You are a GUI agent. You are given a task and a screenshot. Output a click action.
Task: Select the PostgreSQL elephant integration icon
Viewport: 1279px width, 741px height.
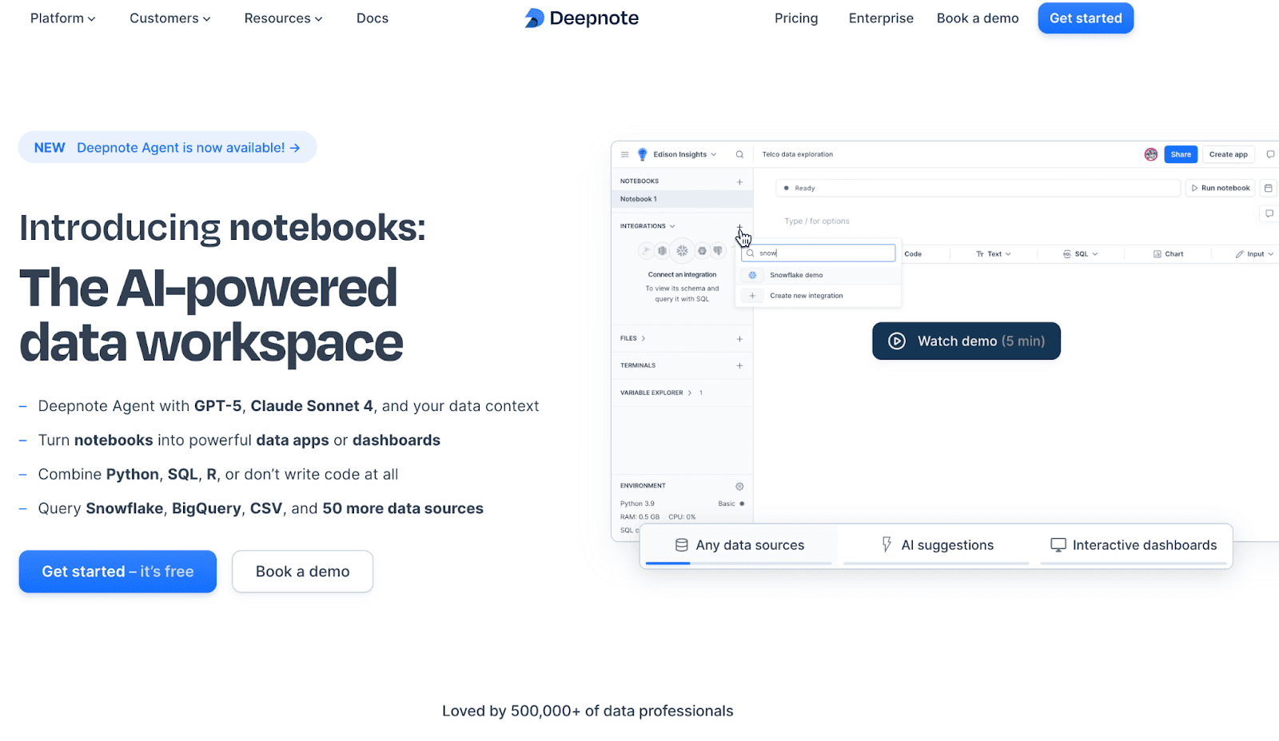coord(718,249)
